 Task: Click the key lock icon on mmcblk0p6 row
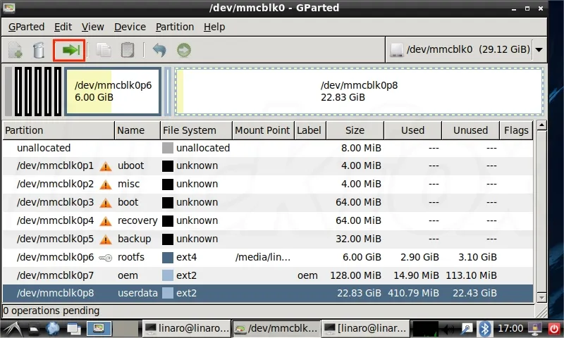point(105,258)
